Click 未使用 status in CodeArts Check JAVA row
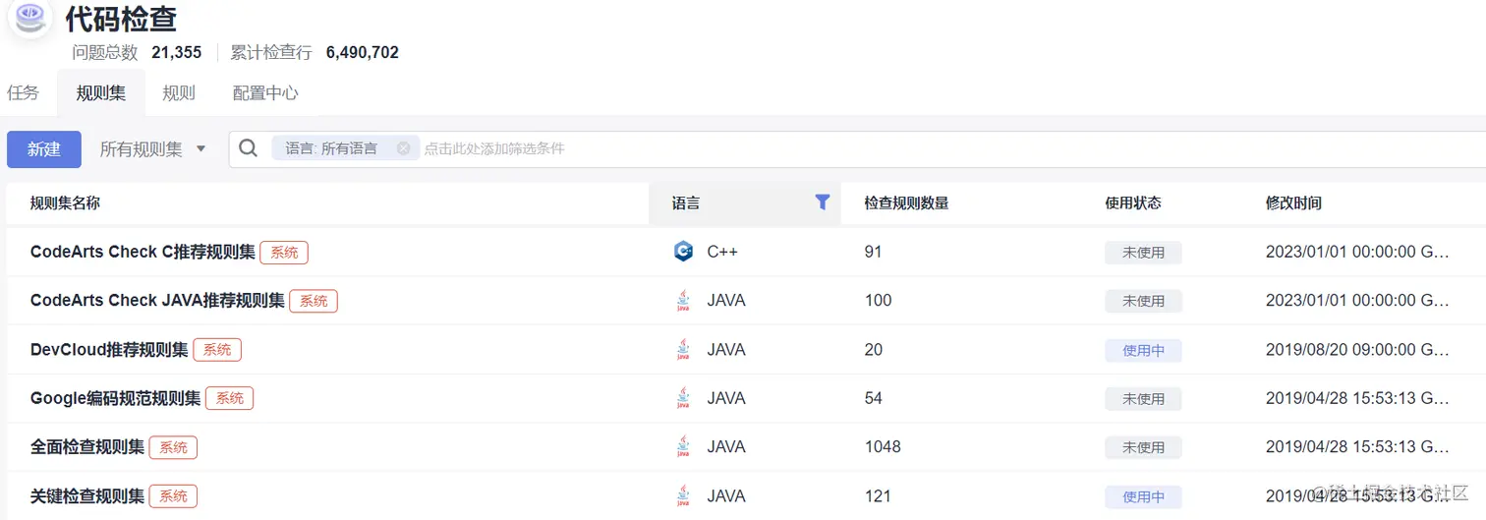Image resolution: width=1486 pixels, height=520 pixels. tap(1143, 301)
